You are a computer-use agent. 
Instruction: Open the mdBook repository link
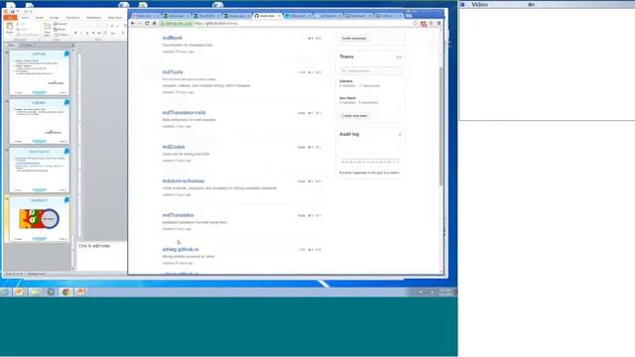[x=172, y=38]
